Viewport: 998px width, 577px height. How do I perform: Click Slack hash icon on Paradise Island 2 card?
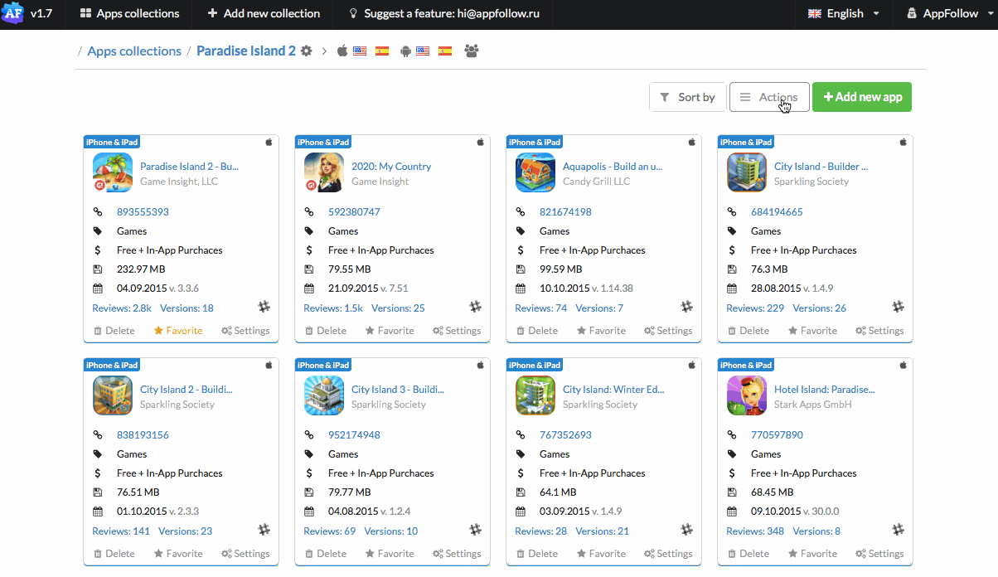pyautogui.click(x=264, y=307)
